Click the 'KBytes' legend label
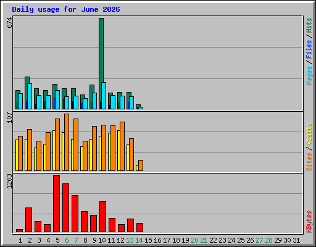 309,222
